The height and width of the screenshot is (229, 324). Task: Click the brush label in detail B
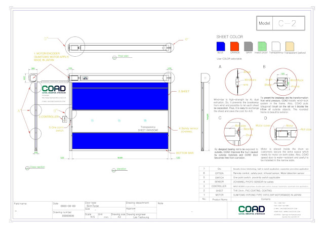coord(269,80)
